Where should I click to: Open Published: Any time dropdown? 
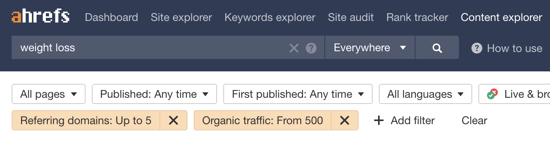(154, 94)
